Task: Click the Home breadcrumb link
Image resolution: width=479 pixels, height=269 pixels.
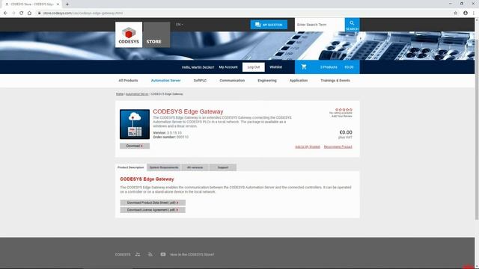Action: point(120,94)
